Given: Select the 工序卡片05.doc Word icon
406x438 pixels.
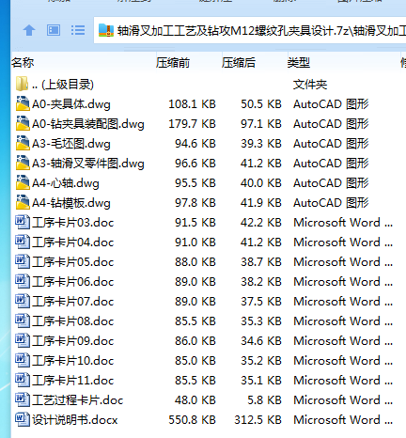Looking at the screenshot, I should point(23,261).
